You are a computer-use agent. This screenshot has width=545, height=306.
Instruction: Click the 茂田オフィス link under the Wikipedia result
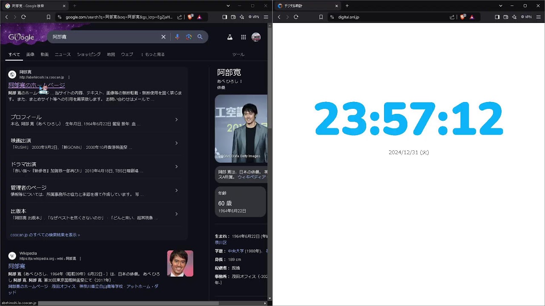coord(63,286)
